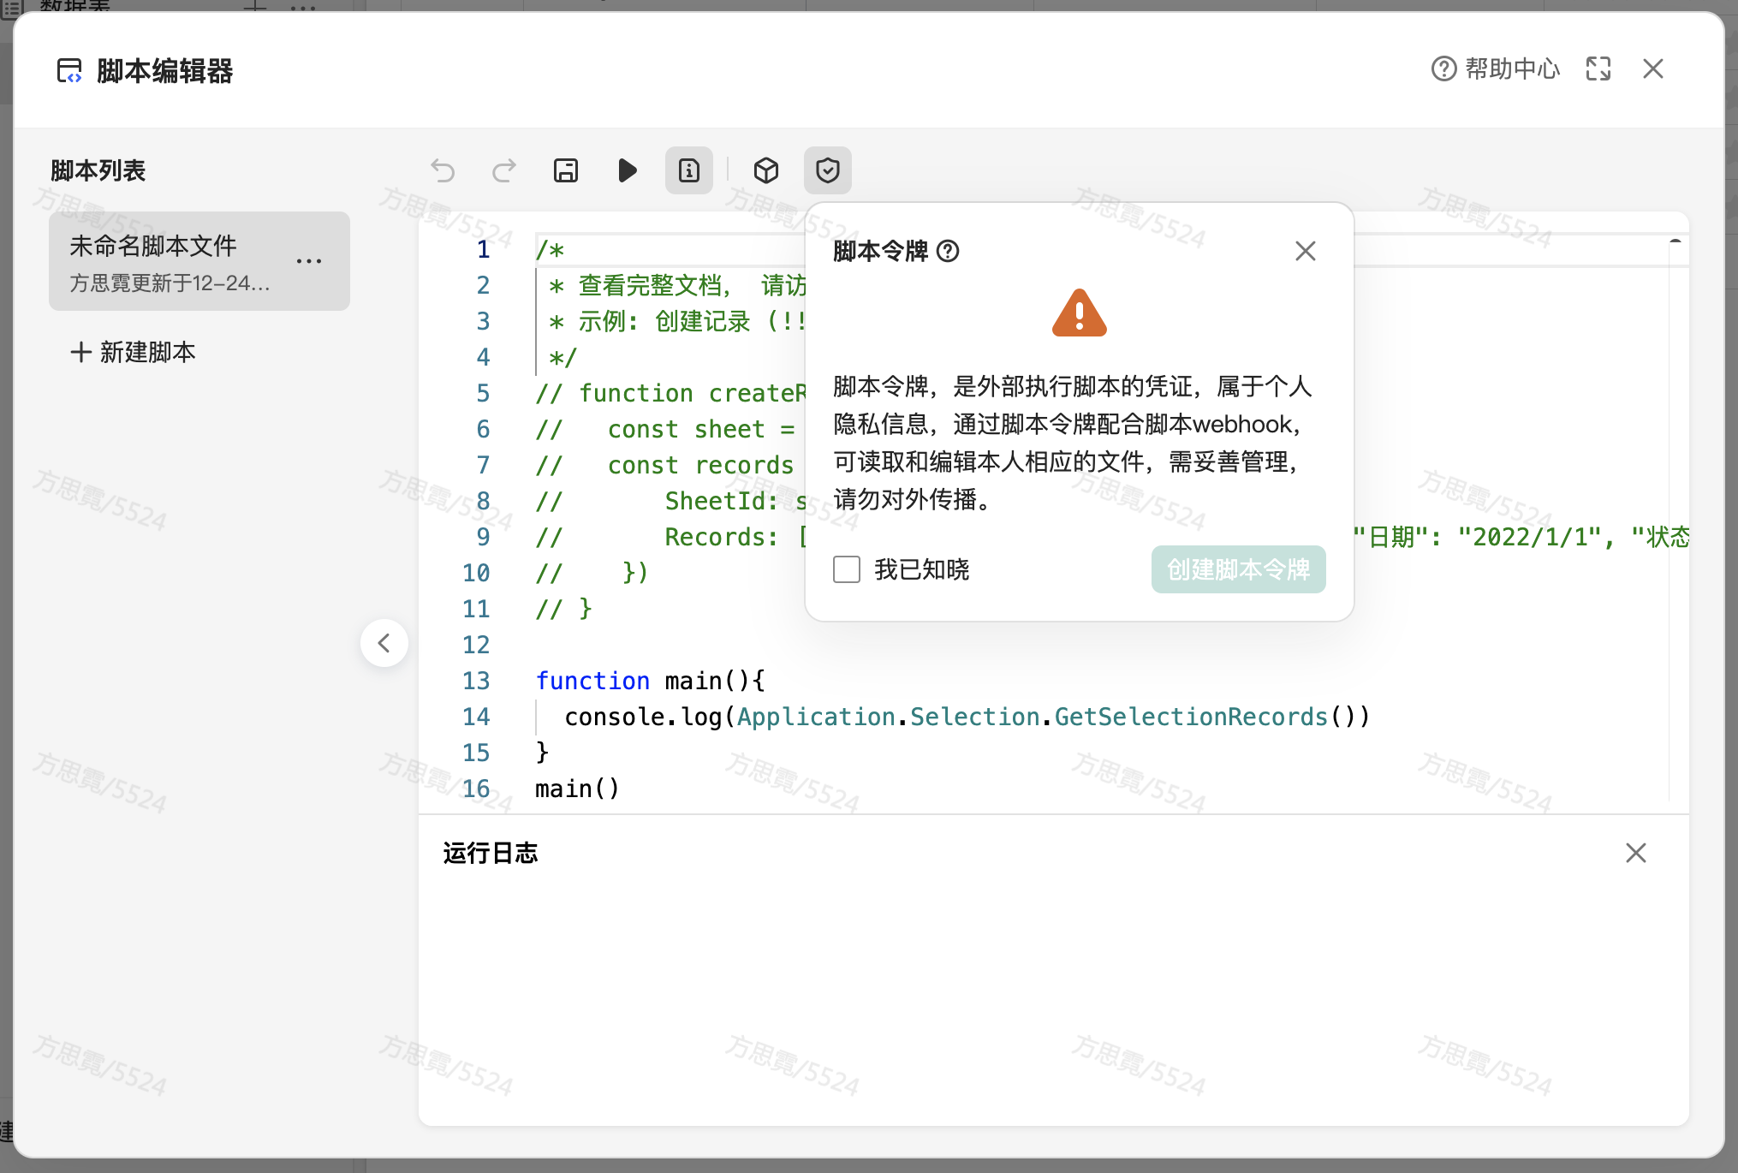Collapse the script list sidebar chevron
Screen dimensions: 1738x1173
tap(384, 643)
